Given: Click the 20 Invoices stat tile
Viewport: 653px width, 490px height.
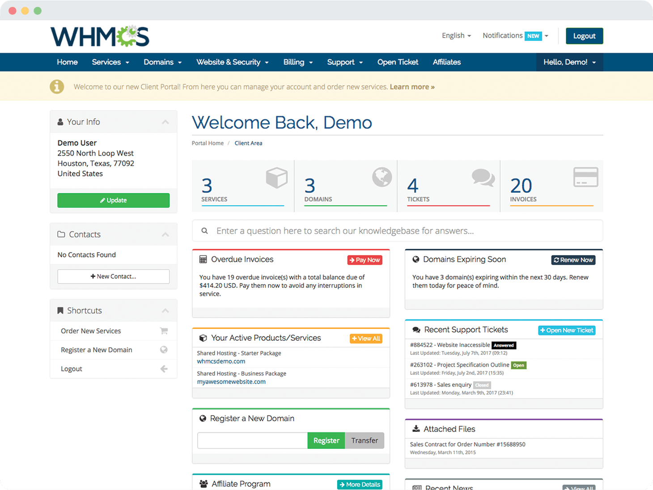Looking at the screenshot, I should (551, 186).
